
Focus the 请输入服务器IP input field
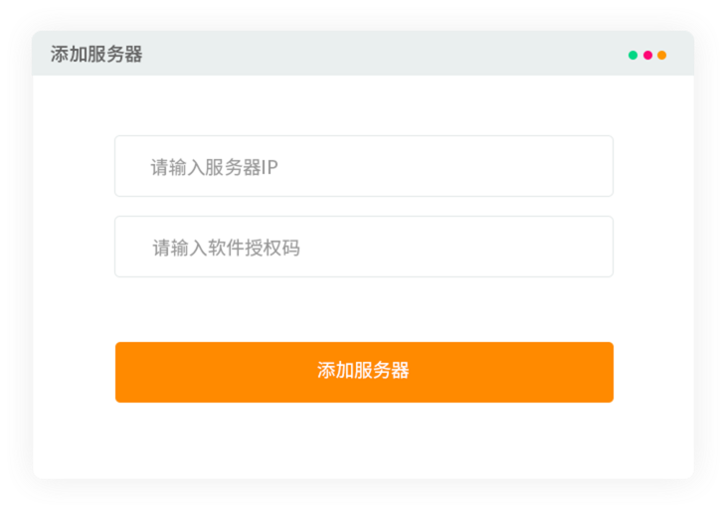[363, 166]
